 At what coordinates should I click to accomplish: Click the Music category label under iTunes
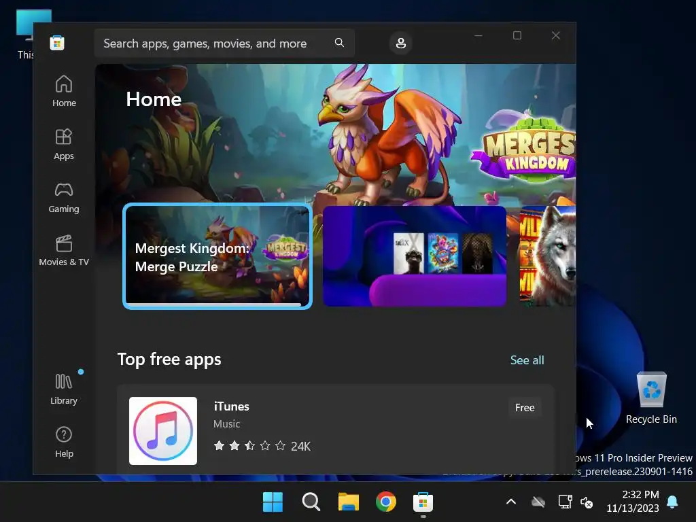226,424
